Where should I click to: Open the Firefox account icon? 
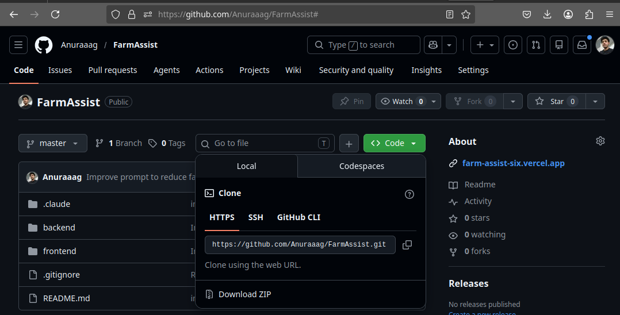568,14
